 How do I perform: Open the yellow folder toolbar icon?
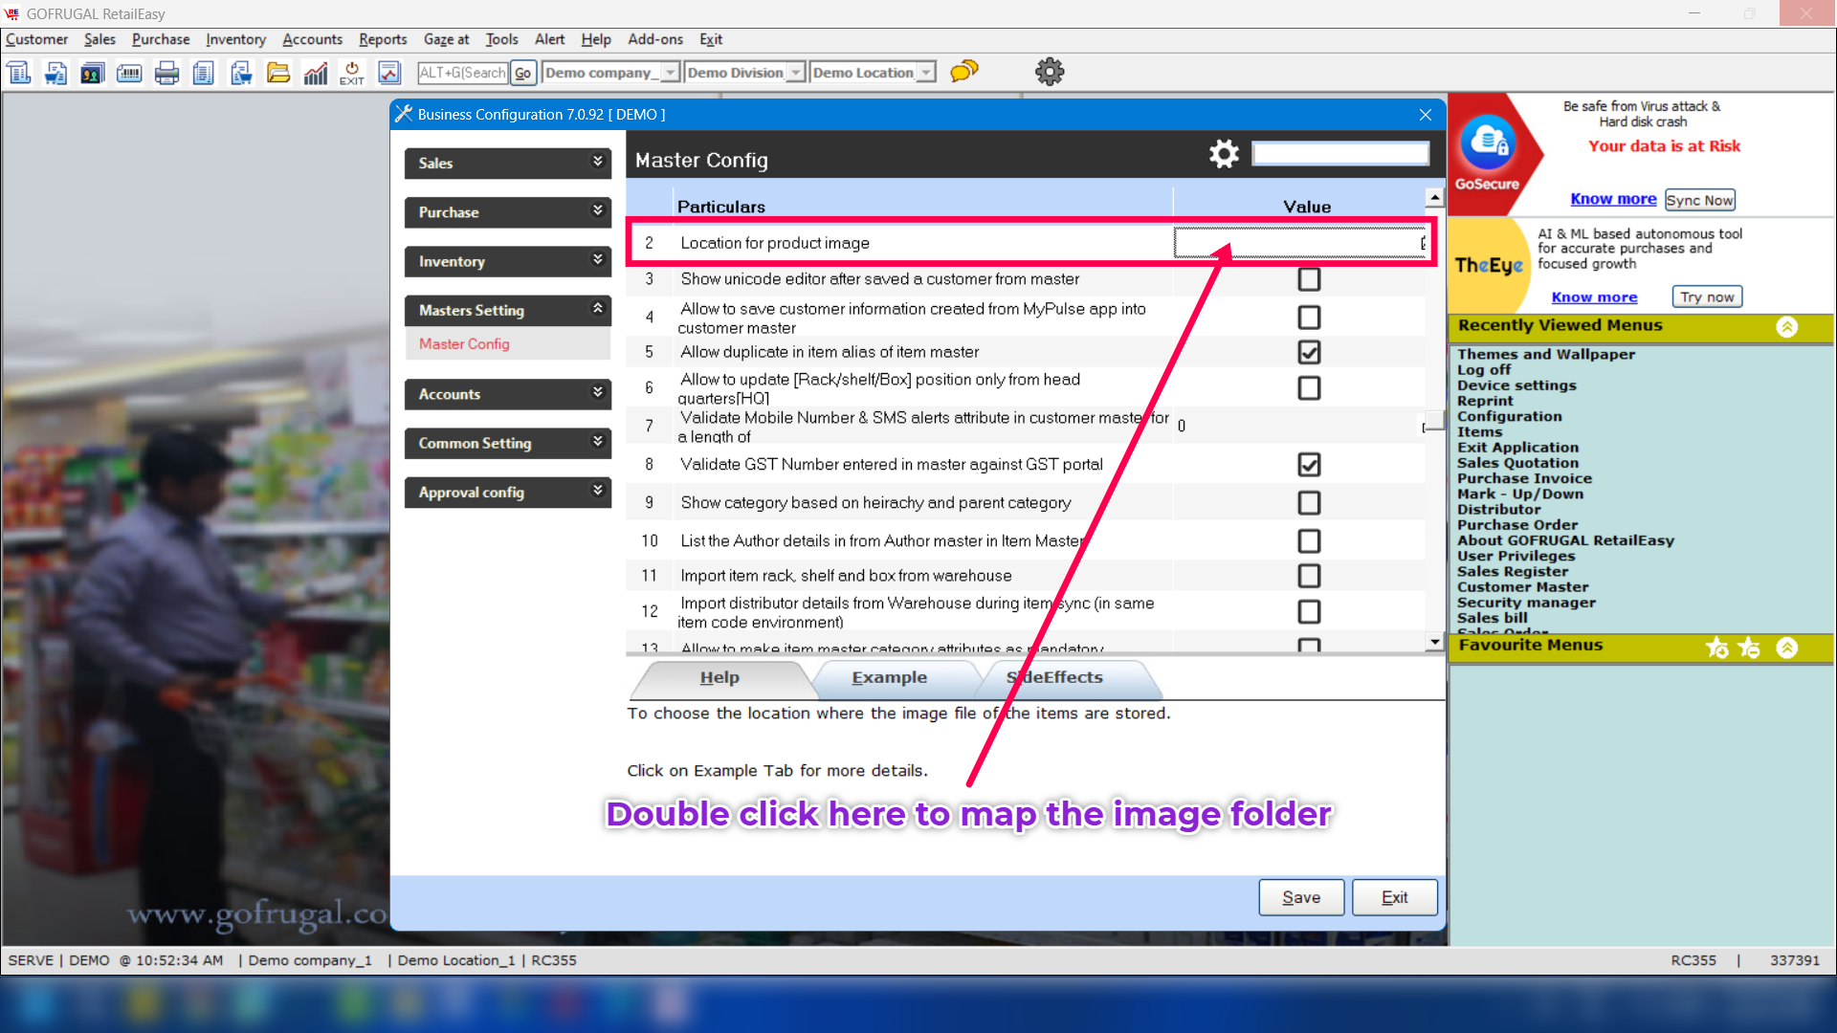click(278, 73)
